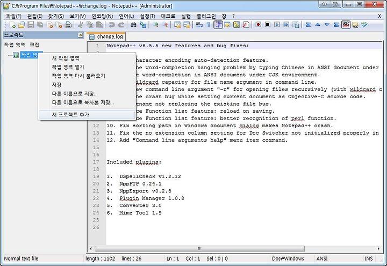Screen dimensions: 387x266
Task: Click the horizontal scrollbar thumb
Action: pyautogui.click(x=199, y=248)
